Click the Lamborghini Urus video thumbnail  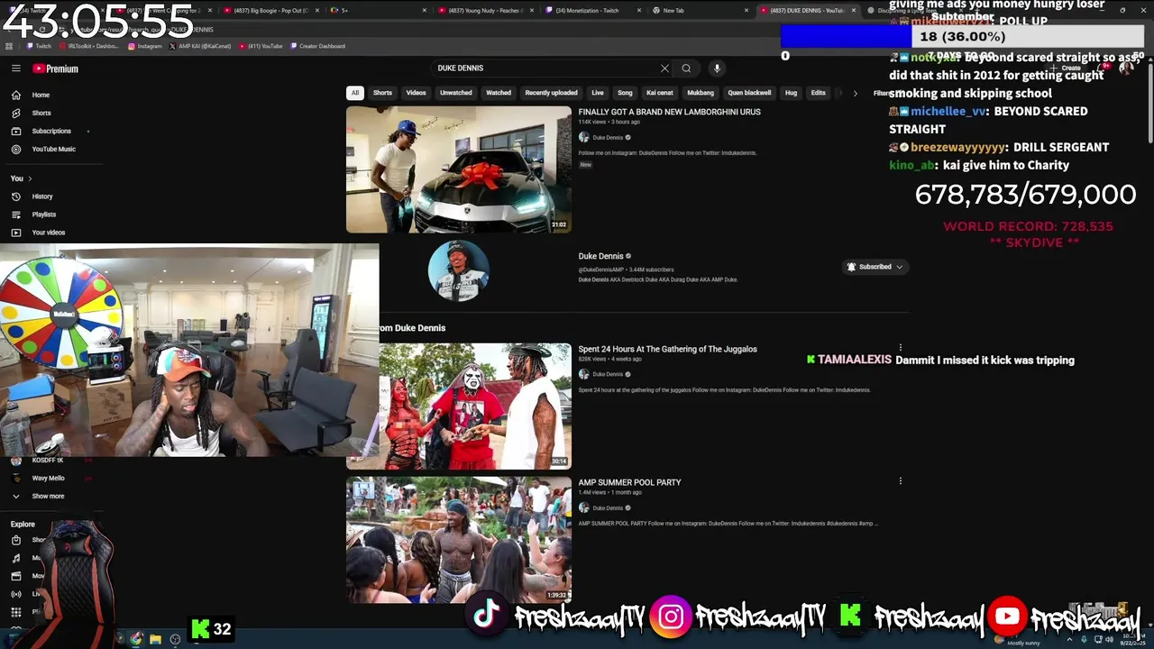(459, 169)
